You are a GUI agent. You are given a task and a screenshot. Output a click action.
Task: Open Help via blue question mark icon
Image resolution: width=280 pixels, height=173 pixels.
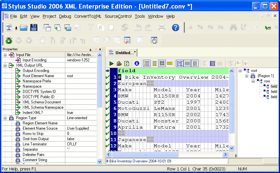pyautogui.click(x=176, y=28)
